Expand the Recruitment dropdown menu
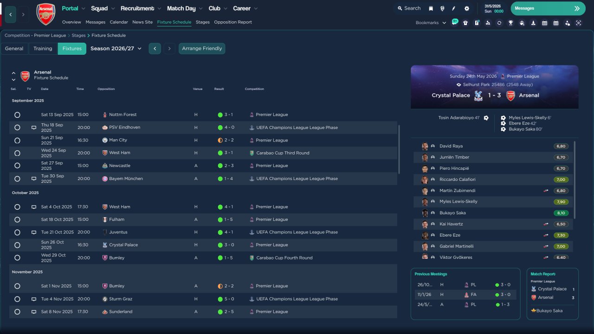This screenshot has height=334, width=594. pos(141,8)
